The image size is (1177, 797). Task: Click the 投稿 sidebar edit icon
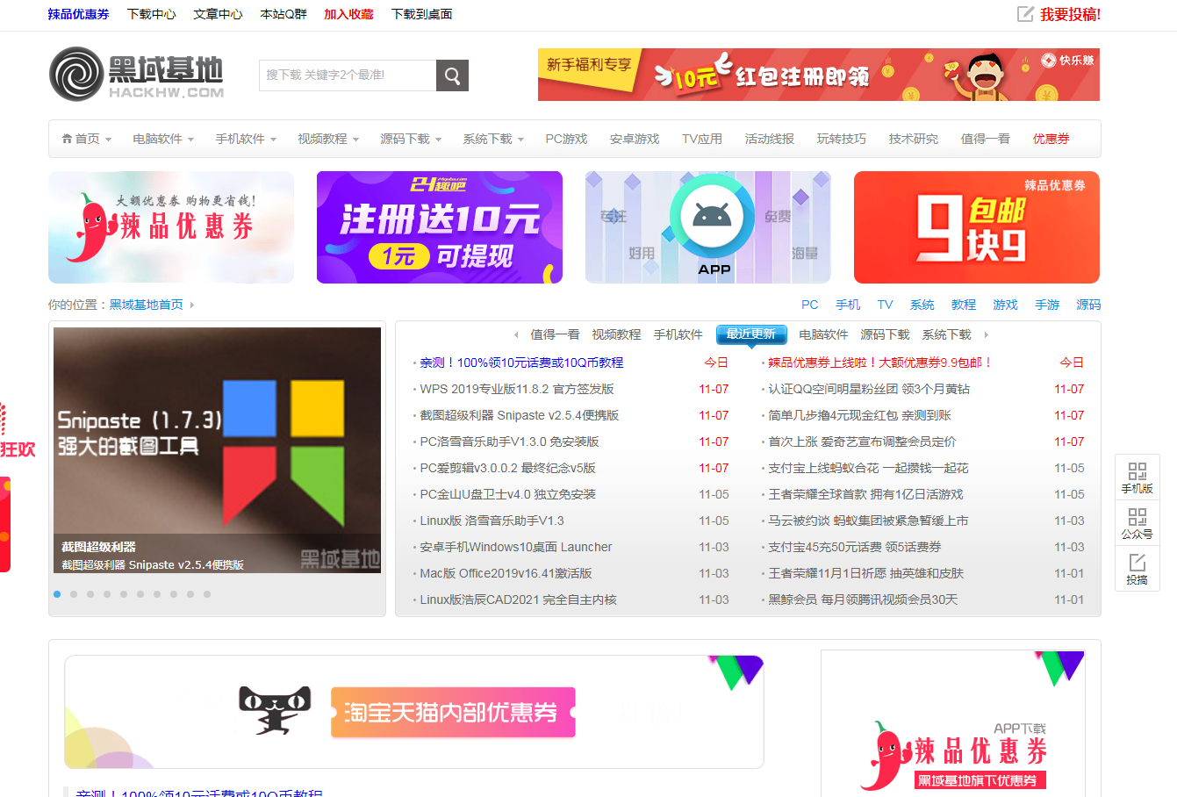point(1137,564)
